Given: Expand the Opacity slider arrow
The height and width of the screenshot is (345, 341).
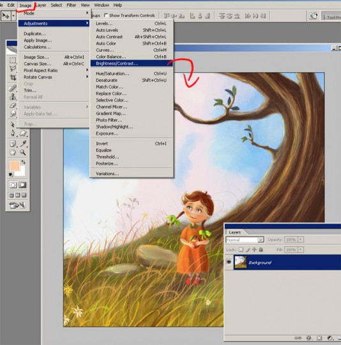Looking at the screenshot, I should [301, 240].
